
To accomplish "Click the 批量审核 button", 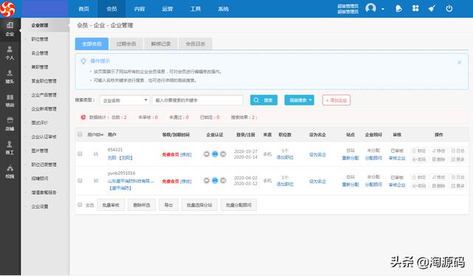I will click(111, 205).
